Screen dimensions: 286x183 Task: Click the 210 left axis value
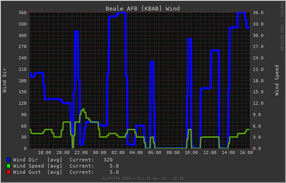22,70
